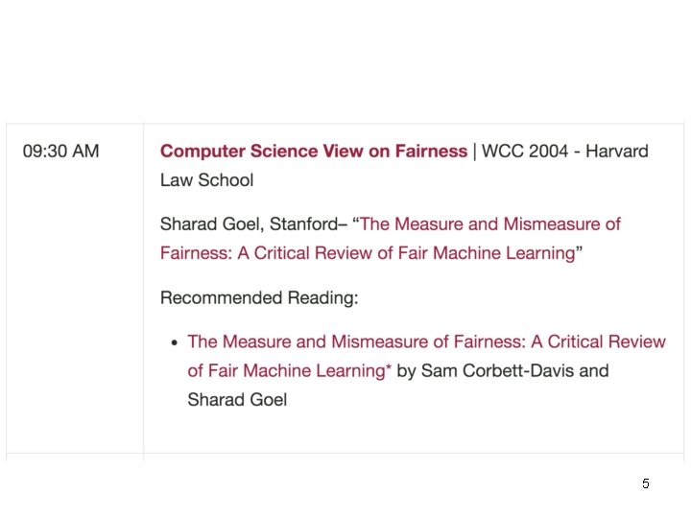Screen dimensions: 691x518
Task: Click 'of Fair Machine Learning*' in the bullet
Action: coord(288,370)
